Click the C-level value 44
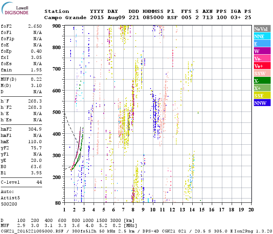 [x=39, y=182]
